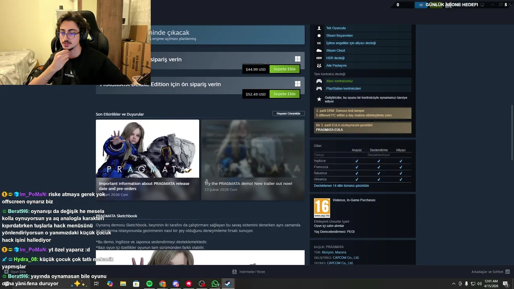Open the Steam Cloud link

click(335, 51)
